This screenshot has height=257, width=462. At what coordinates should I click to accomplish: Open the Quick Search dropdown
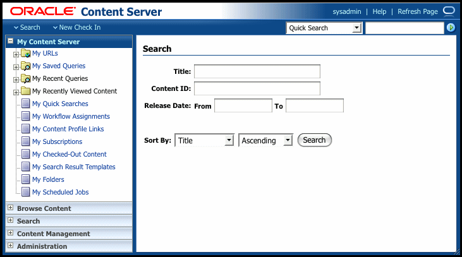324,28
